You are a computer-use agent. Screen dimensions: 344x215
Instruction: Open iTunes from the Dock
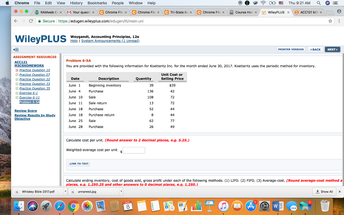click(x=223, y=206)
